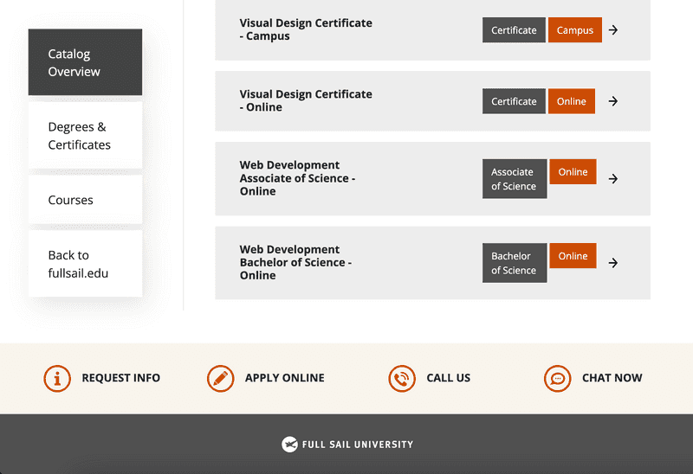The width and height of the screenshot is (693, 474).
Task: Click the Full Sail University footer logo icon
Action: [289, 445]
